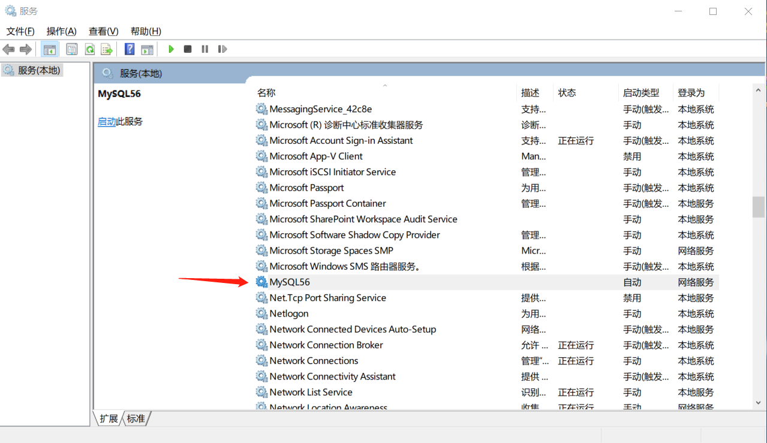Select the MySQL56 service row
The width and height of the screenshot is (767, 443).
[x=486, y=282]
